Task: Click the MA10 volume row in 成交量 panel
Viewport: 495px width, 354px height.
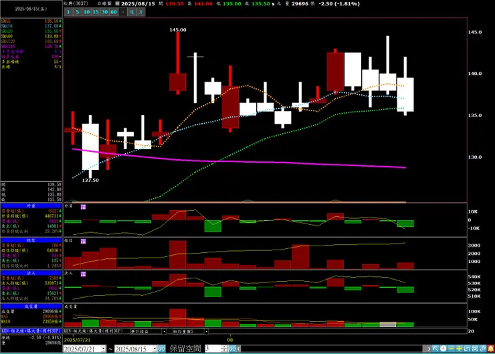Action: point(31,321)
